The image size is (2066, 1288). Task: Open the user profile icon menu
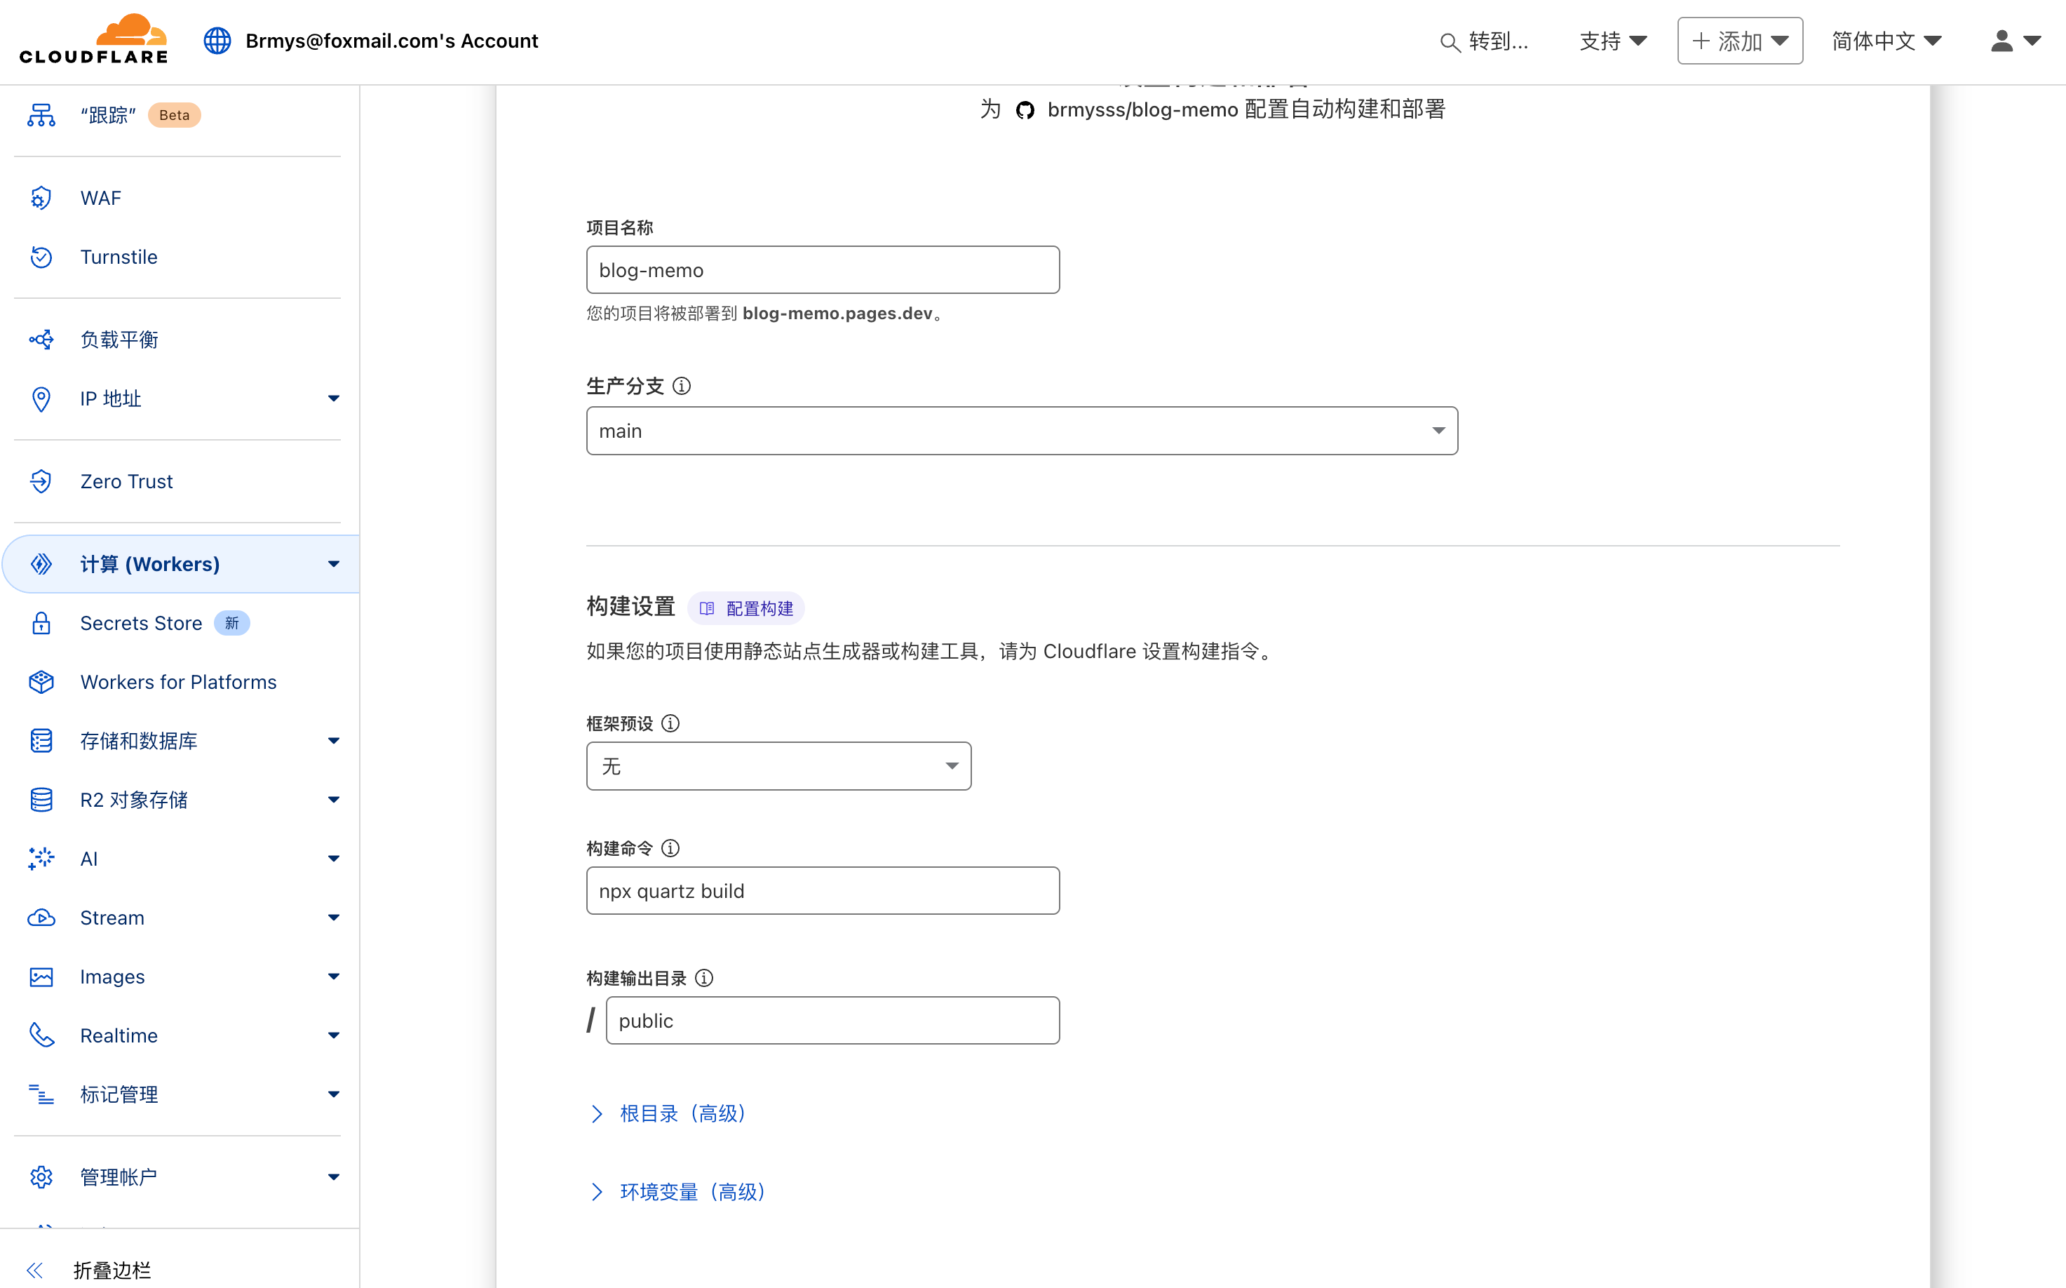[x=2014, y=41]
